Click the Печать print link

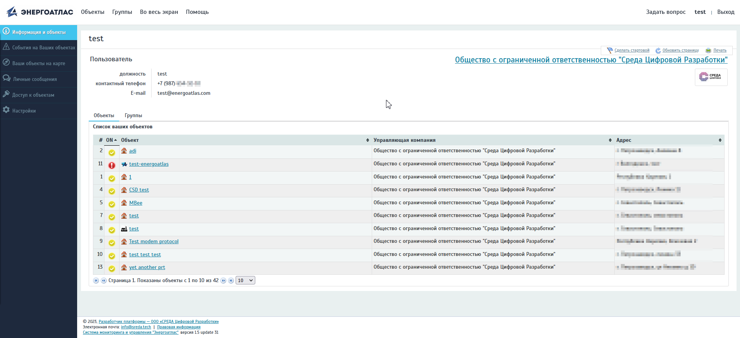tap(720, 50)
